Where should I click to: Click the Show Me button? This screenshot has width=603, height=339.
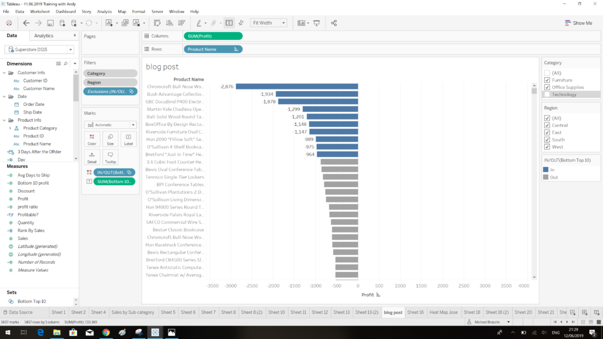(x=578, y=23)
